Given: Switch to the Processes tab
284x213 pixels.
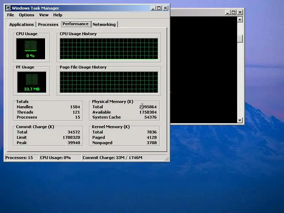Looking at the screenshot, I should (x=48, y=24).
